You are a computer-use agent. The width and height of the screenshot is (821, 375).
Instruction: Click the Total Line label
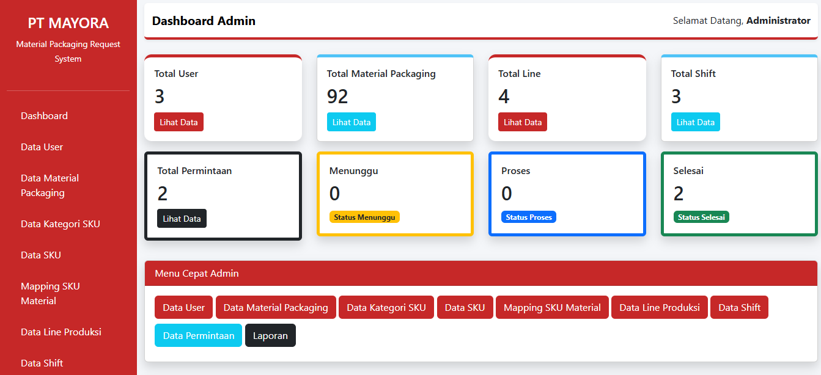coord(520,74)
